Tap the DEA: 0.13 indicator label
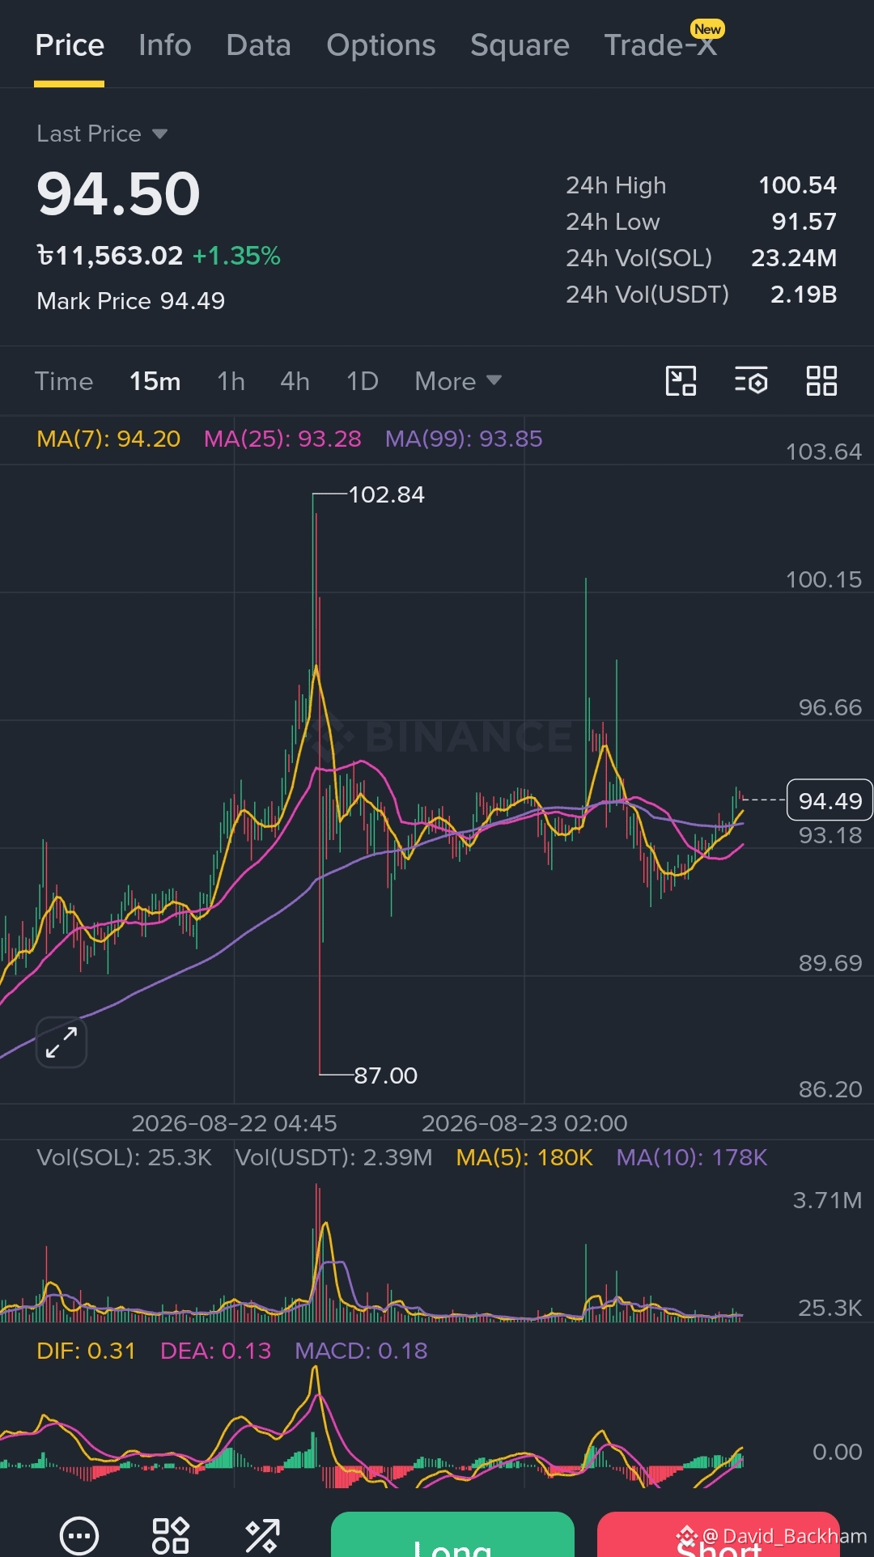Viewport: 874px width, 1557px height. (x=215, y=1351)
